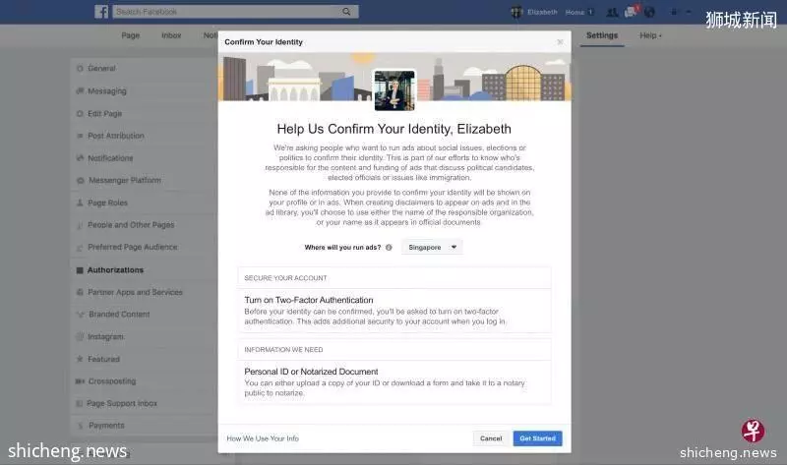
Task: Open the How We Use Your Info link
Action: pos(263,438)
